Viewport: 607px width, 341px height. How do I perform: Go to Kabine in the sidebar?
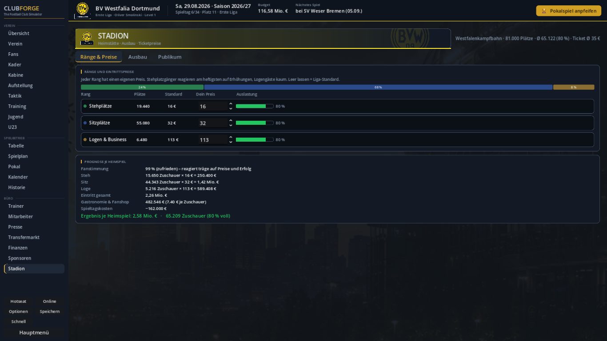(x=34, y=75)
